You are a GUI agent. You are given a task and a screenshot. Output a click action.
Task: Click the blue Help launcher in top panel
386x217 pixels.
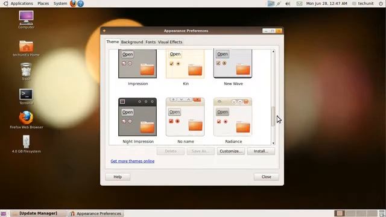pyautogui.click(x=80, y=4)
